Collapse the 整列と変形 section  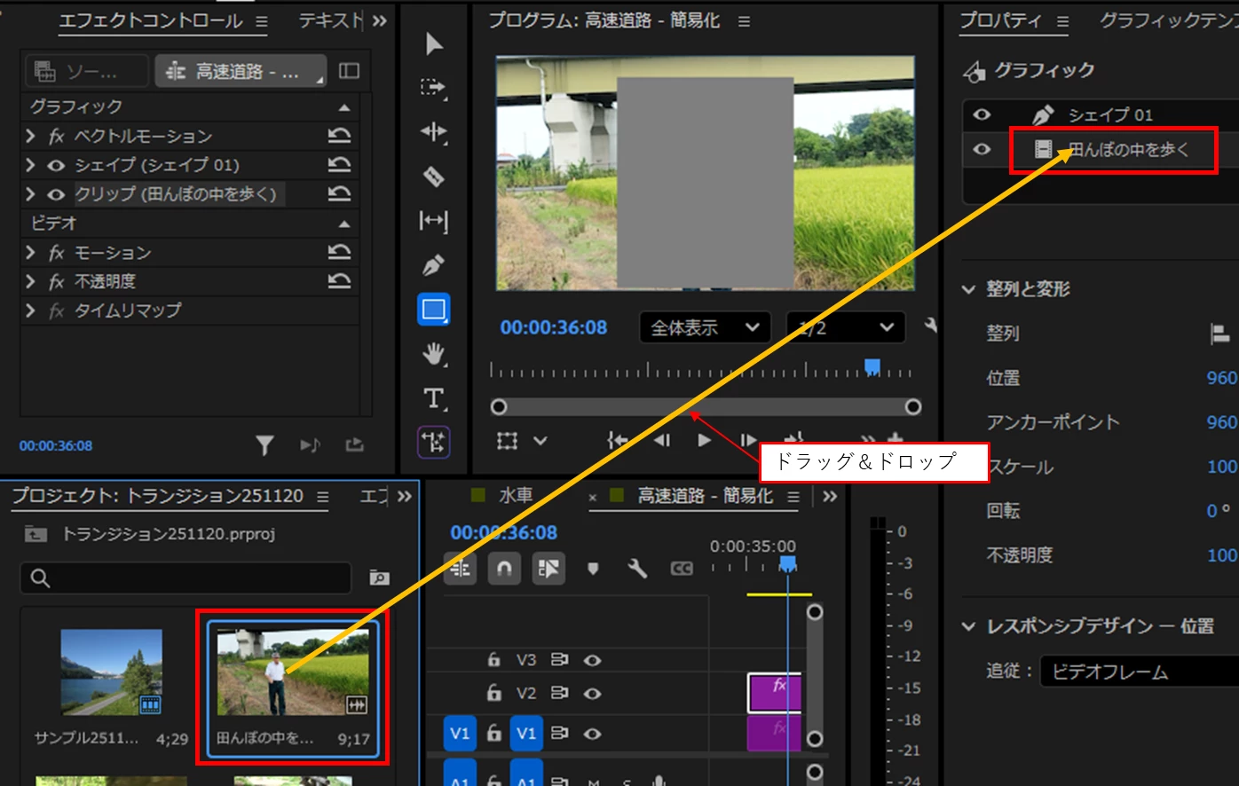(x=968, y=289)
